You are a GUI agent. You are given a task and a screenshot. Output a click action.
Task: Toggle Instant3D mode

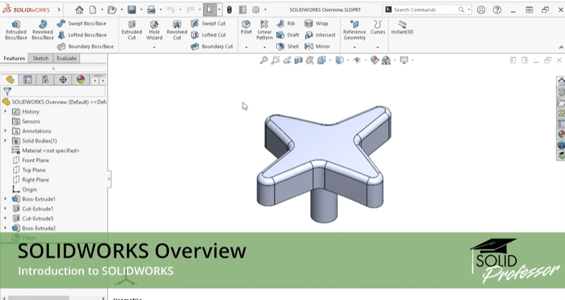click(402, 28)
